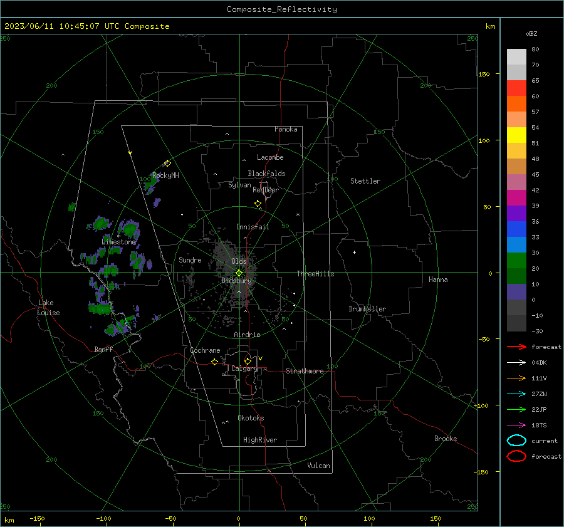Image resolution: width=564 pixels, height=527 pixels.
Task: Select the cyan 27ZW arrow icon
Action: [x=516, y=394]
